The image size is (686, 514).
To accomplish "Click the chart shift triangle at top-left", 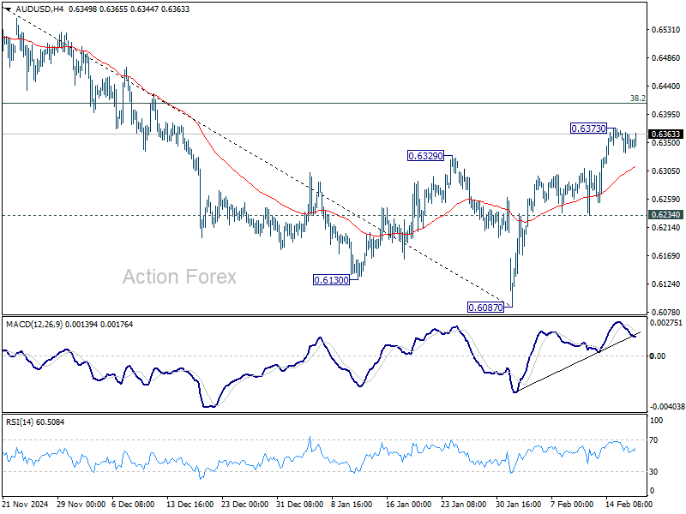I will tap(8, 9).
